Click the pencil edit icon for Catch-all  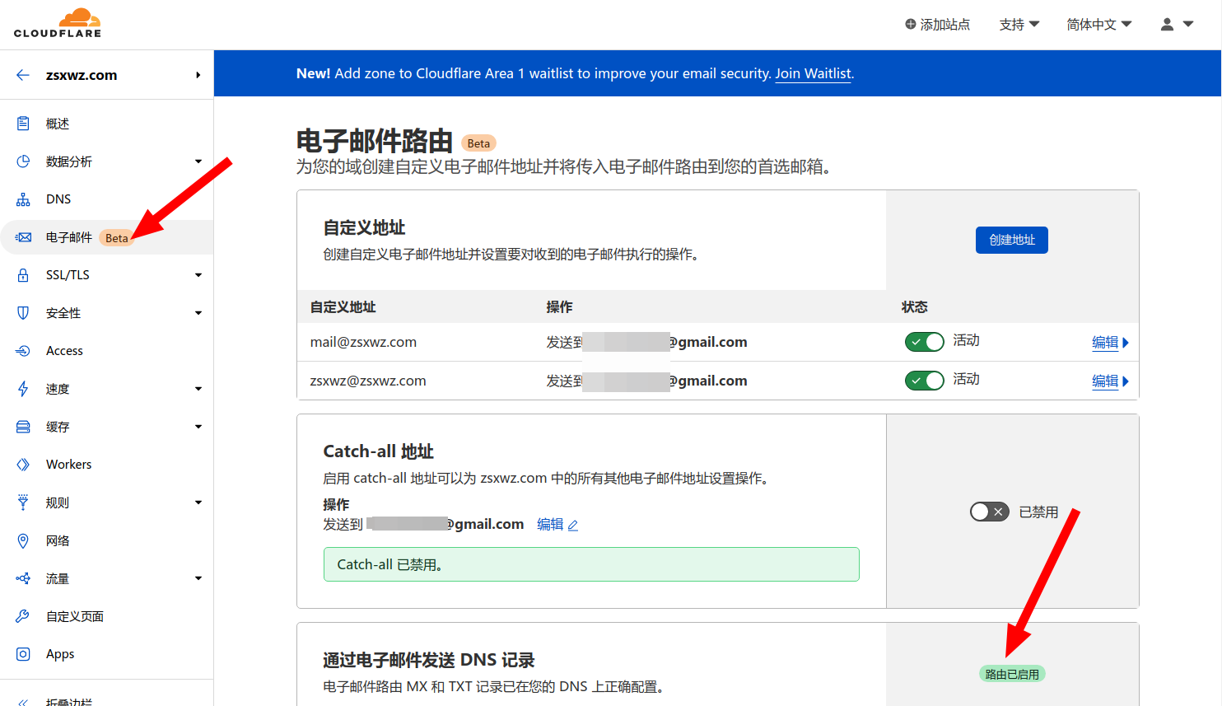click(573, 526)
